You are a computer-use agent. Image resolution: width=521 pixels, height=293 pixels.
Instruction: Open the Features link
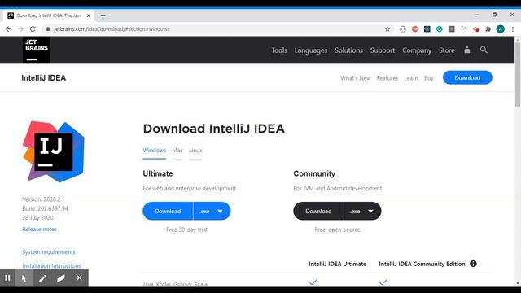pyautogui.click(x=387, y=78)
